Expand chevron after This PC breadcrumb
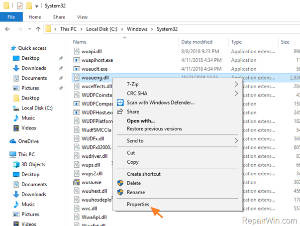 pos(81,29)
